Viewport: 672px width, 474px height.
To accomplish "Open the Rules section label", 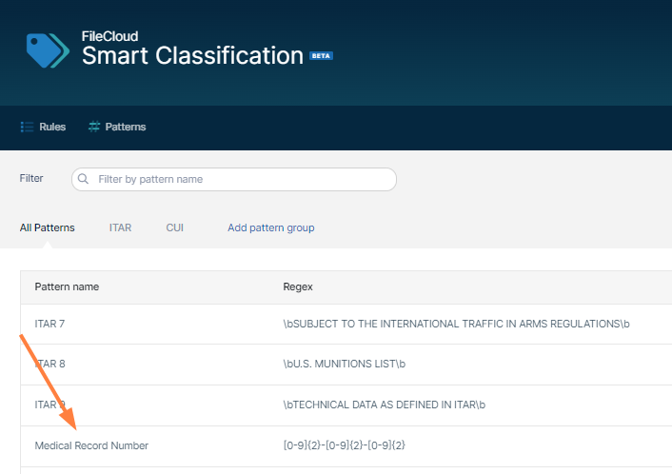I will pyautogui.click(x=52, y=127).
